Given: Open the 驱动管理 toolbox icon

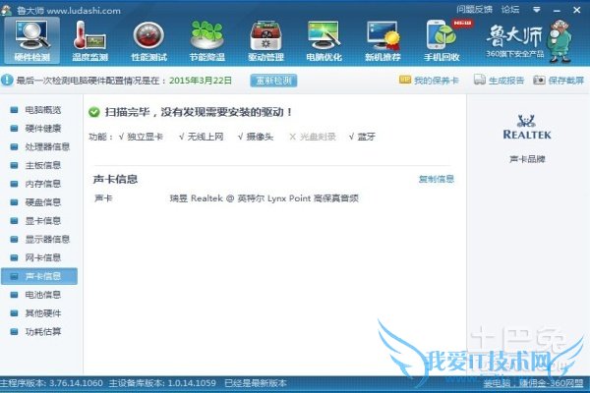Looking at the screenshot, I should coord(265,40).
